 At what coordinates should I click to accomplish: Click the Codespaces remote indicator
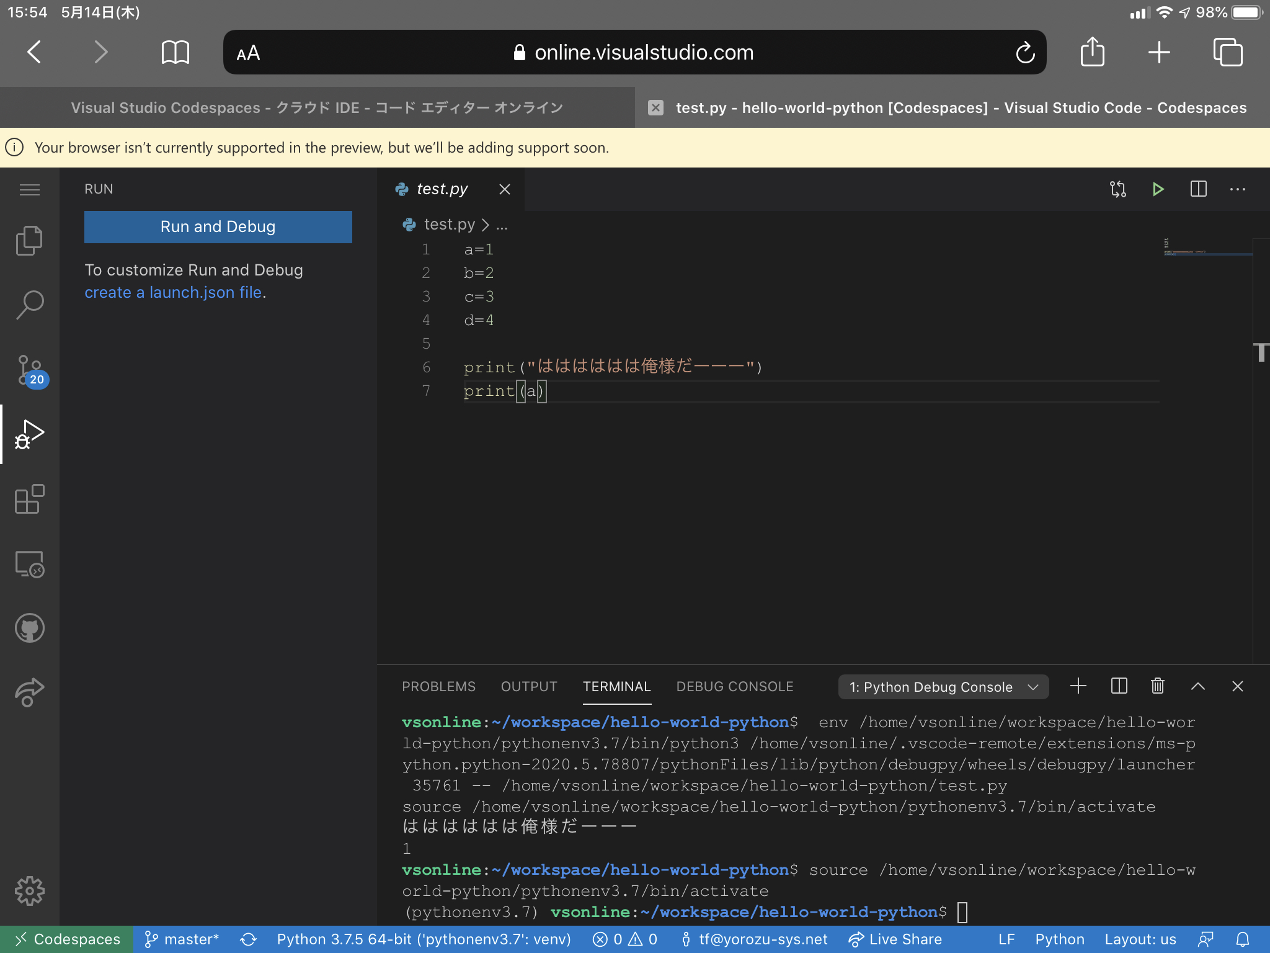(x=67, y=939)
